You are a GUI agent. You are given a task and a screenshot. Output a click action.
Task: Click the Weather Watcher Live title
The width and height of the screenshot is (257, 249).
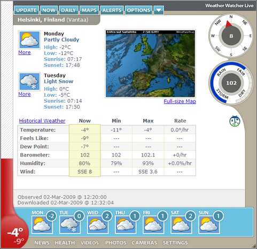point(229,5)
